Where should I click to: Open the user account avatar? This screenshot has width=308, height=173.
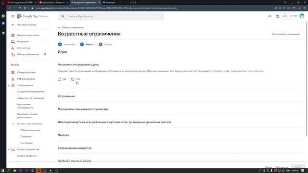(x=302, y=16)
